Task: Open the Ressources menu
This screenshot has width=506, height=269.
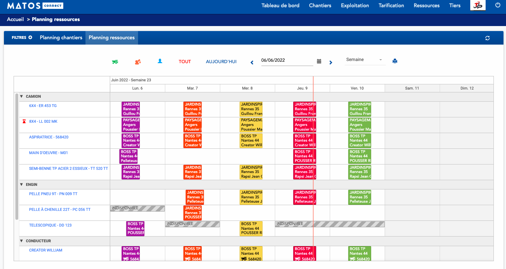Action: (427, 5)
